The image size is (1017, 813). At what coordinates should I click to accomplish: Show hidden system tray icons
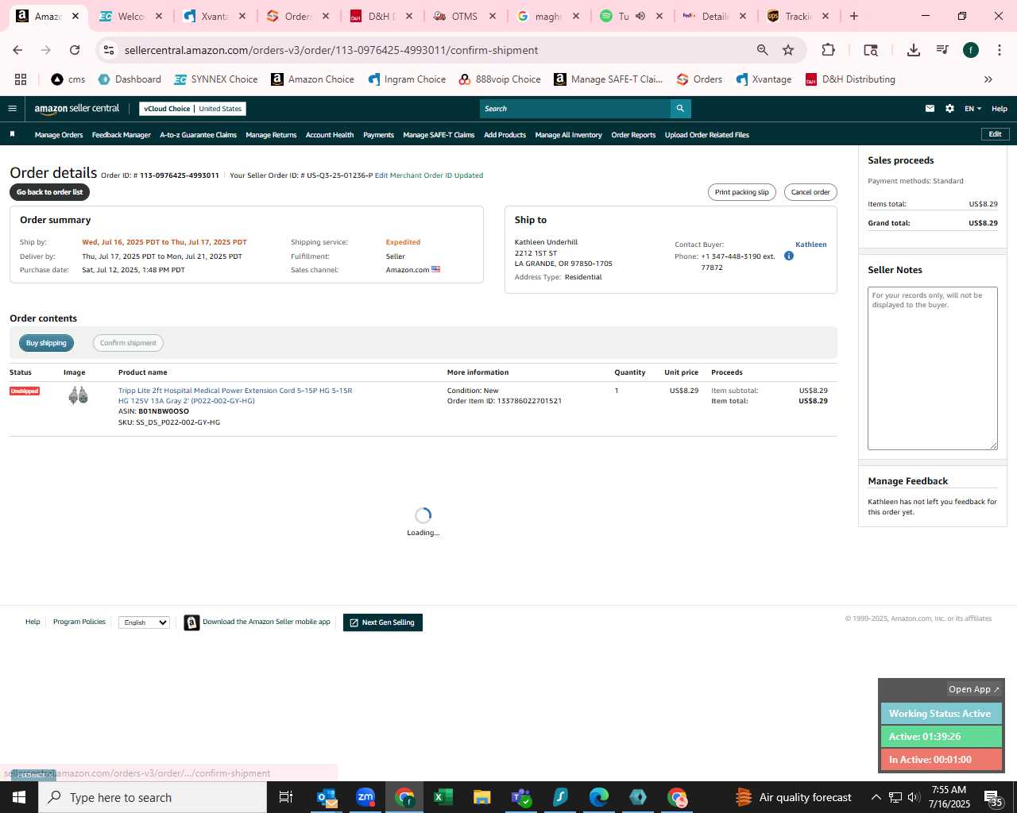876,797
